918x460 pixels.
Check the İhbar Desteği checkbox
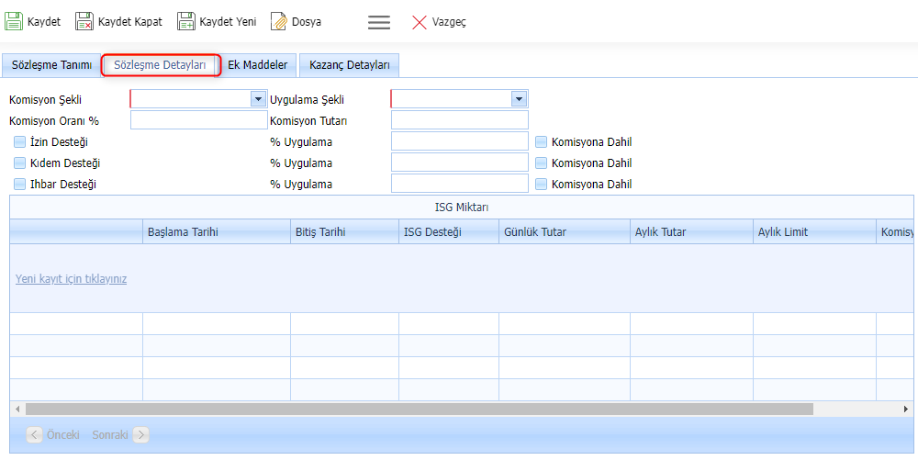20,185
